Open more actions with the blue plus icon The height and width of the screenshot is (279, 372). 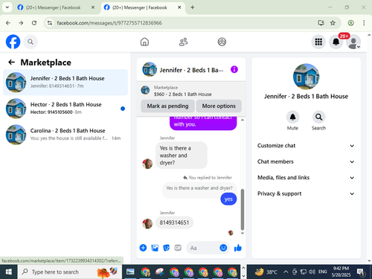click(143, 248)
